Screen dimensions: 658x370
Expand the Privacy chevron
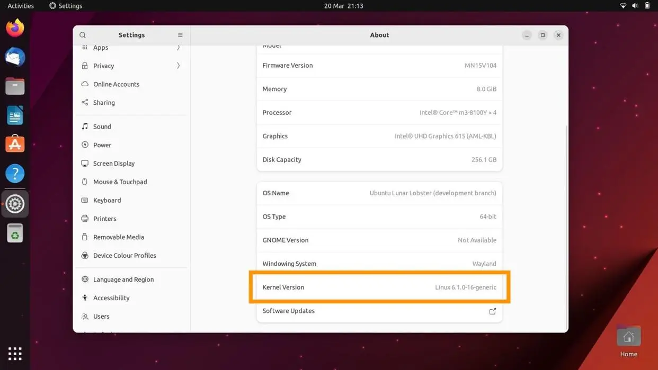point(179,66)
